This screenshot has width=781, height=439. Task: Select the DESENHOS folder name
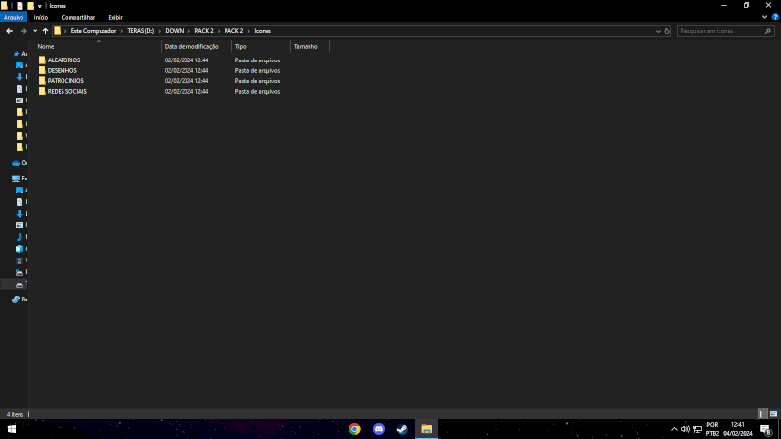click(x=62, y=70)
